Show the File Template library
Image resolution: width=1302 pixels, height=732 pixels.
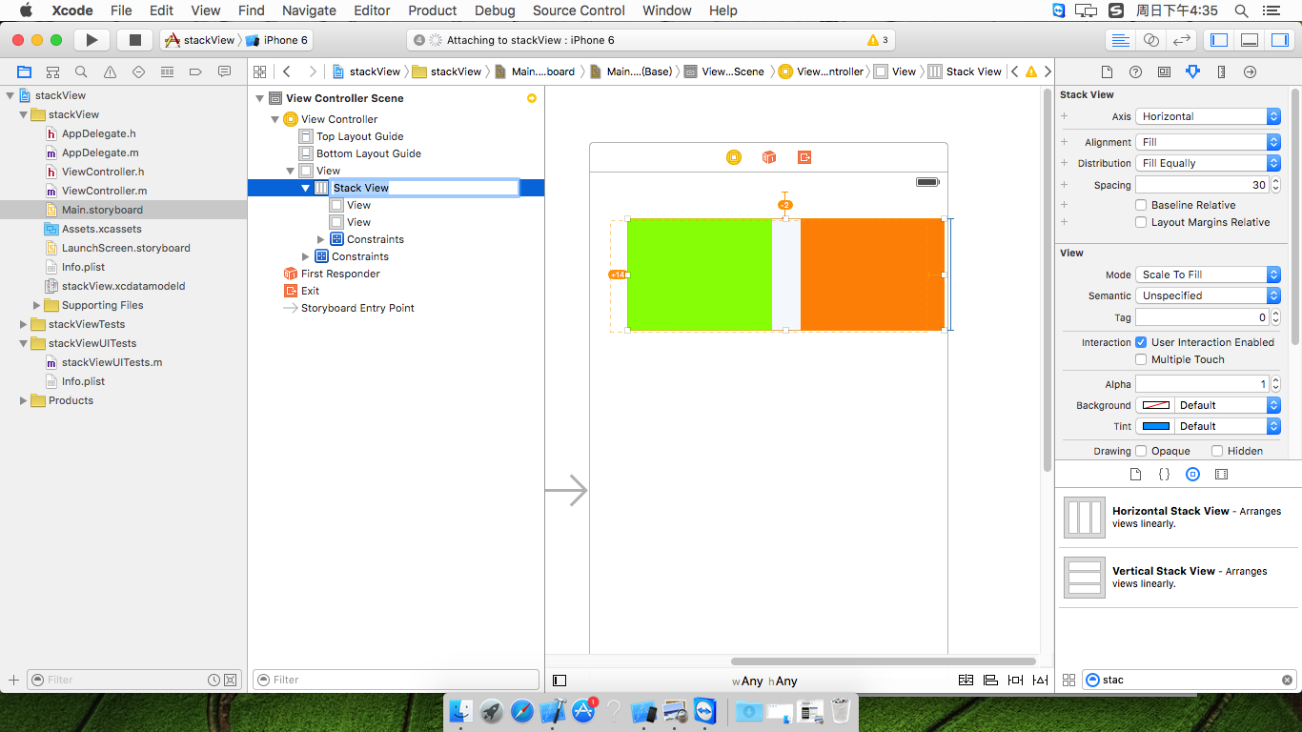coord(1135,474)
